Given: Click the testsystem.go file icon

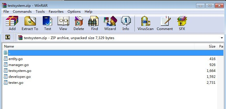Looking at the screenshot, I should click(6, 70).
